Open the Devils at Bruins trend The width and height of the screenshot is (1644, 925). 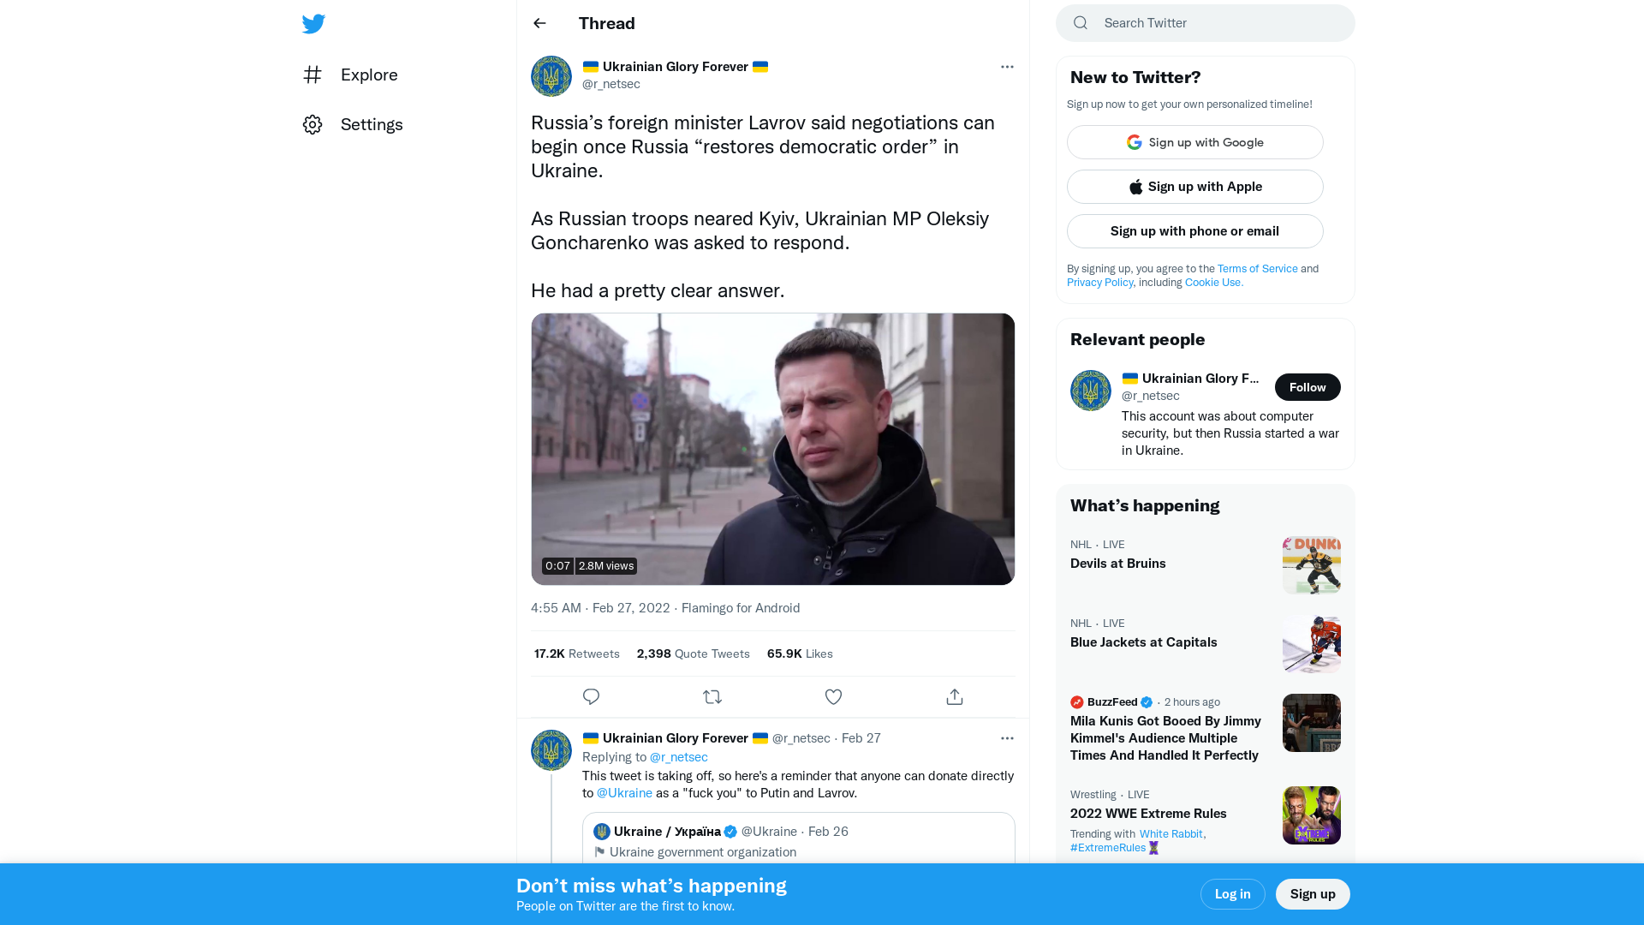coord(1206,564)
